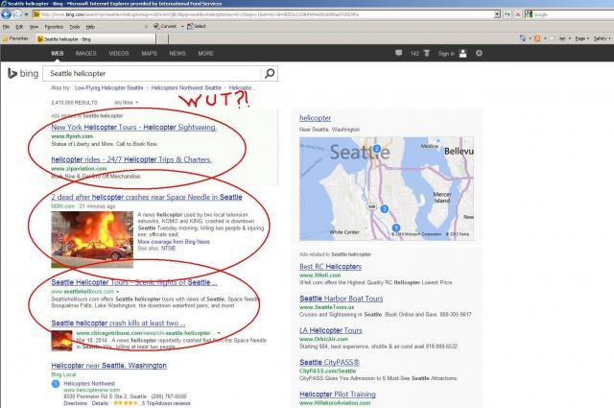Screen dimensions: 614x408
Task: Open a new blank tab
Action: 162,38
